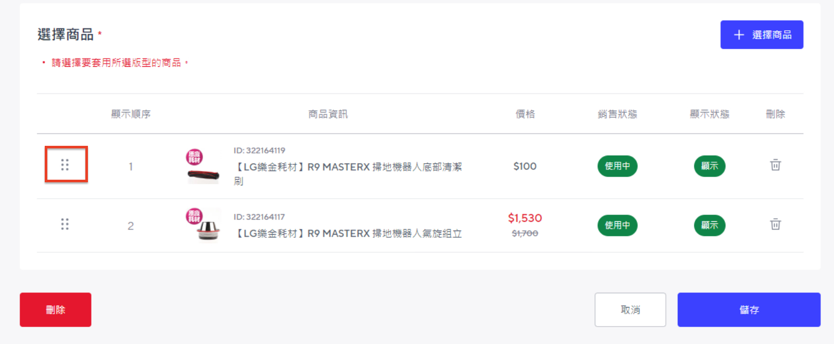The image size is (834, 344).
Task: Toggle 使用中 sales status for product 322164119
Action: click(x=617, y=166)
